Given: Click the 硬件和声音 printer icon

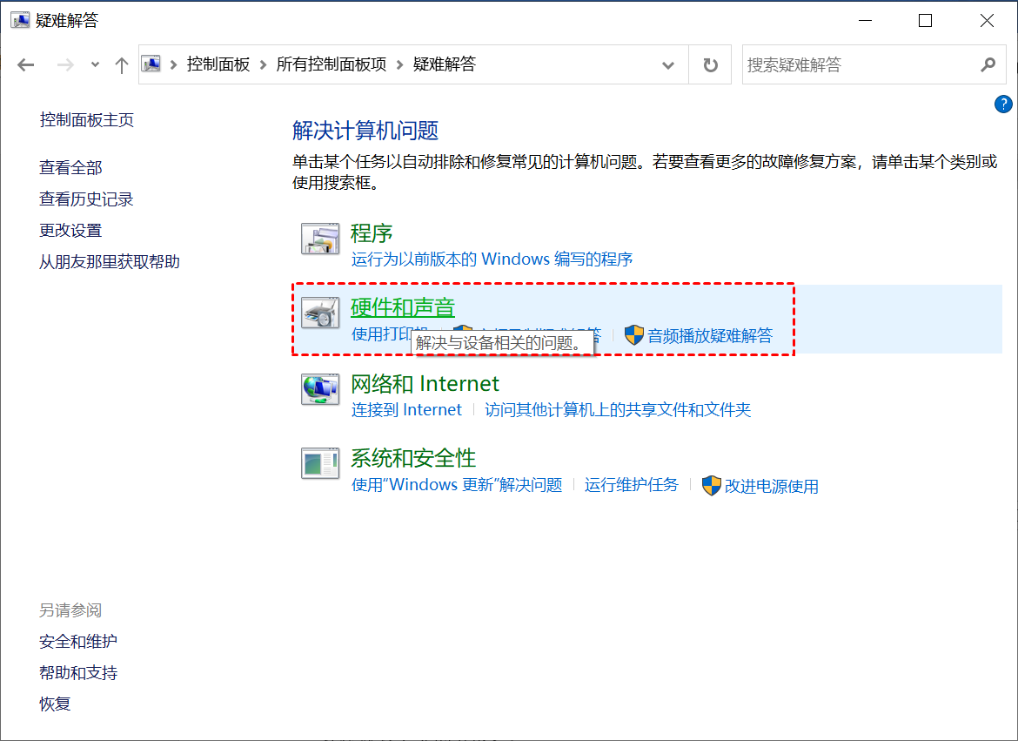Looking at the screenshot, I should click(x=320, y=313).
